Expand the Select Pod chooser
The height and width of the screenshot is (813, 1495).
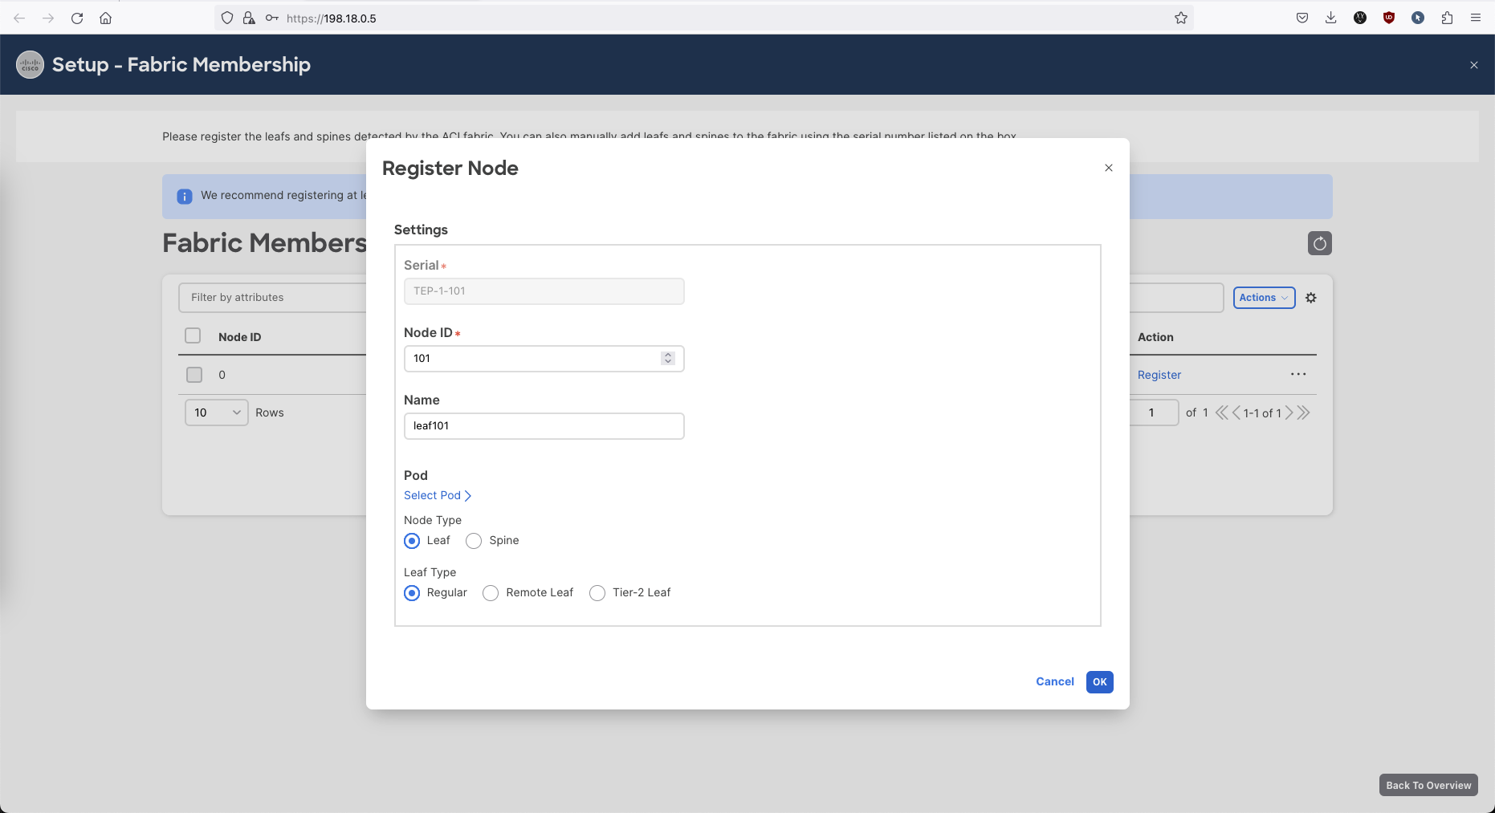[437, 495]
